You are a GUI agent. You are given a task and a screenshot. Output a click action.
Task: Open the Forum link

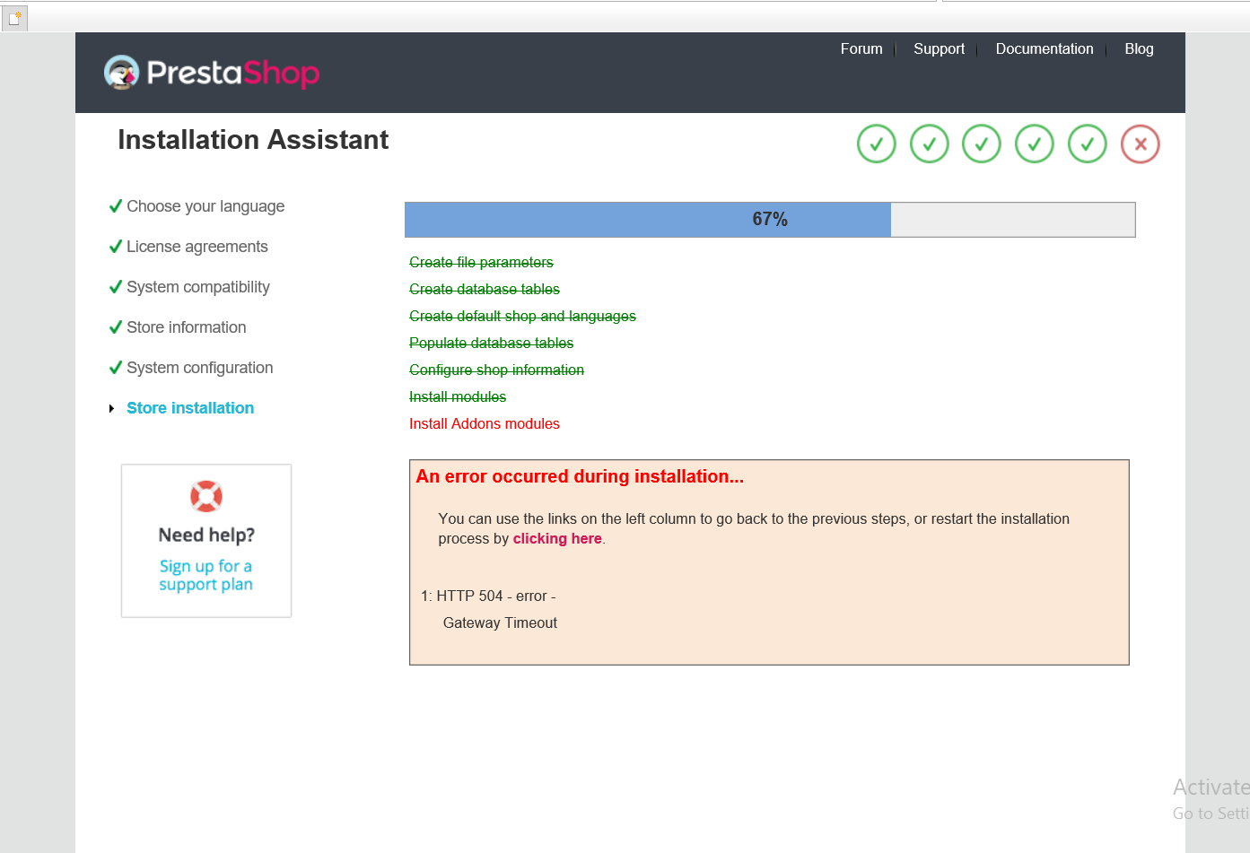[861, 49]
